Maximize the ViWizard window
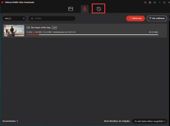Viewport: 170px width, 126px height. click(164, 3)
